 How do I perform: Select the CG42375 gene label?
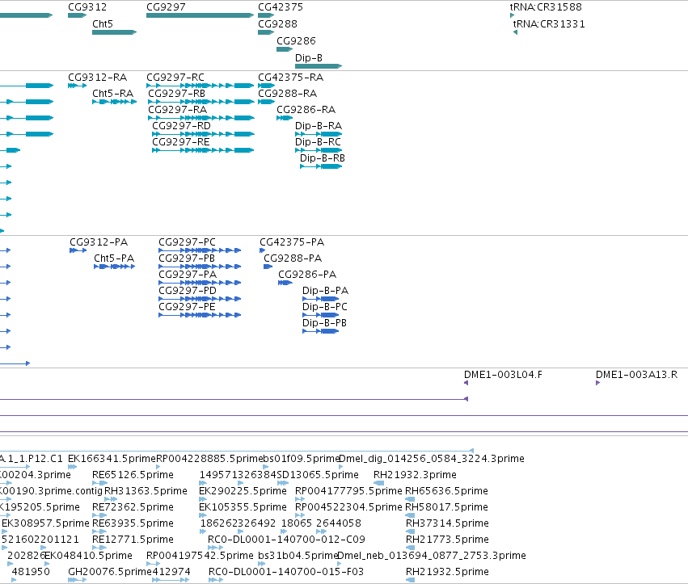[281, 7]
